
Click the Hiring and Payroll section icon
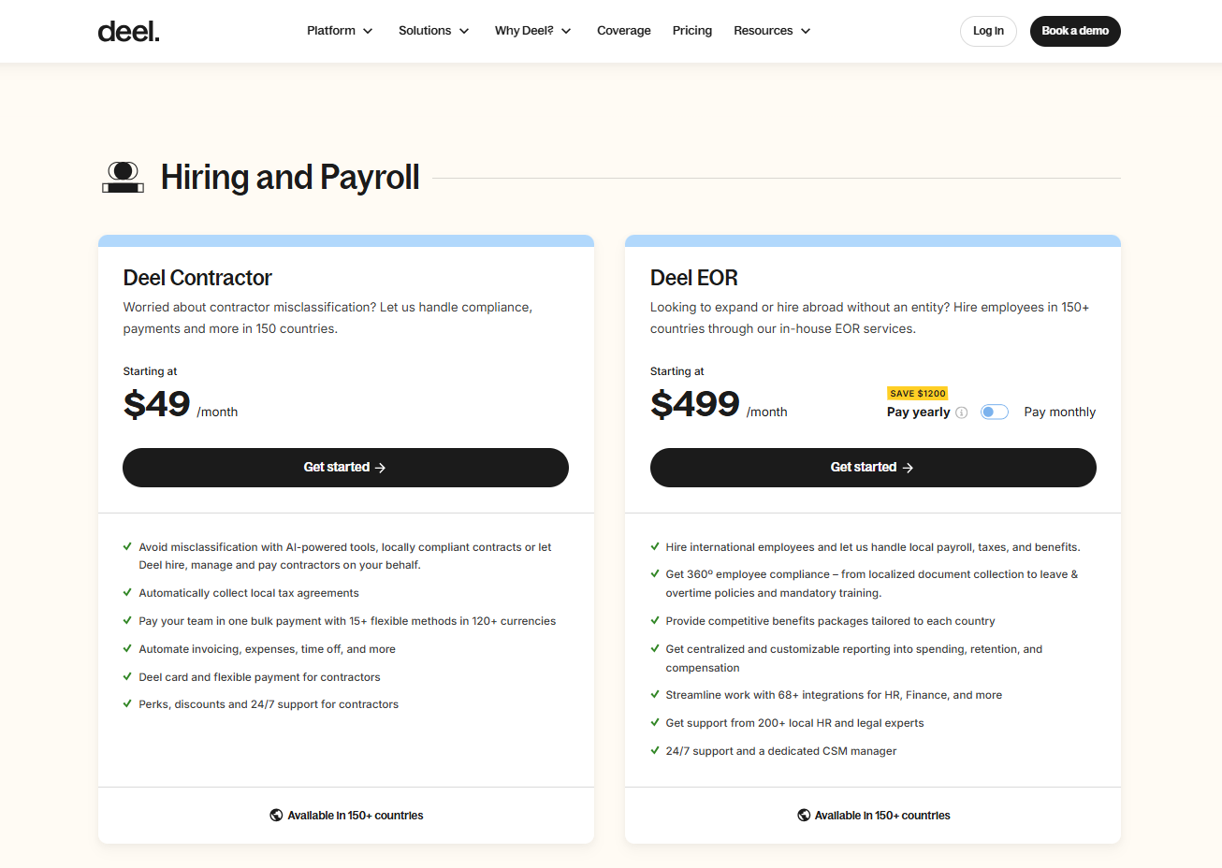coord(123,177)
